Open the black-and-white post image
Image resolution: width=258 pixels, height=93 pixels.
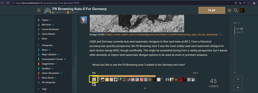pyautogui.click(x=137, y=23)
